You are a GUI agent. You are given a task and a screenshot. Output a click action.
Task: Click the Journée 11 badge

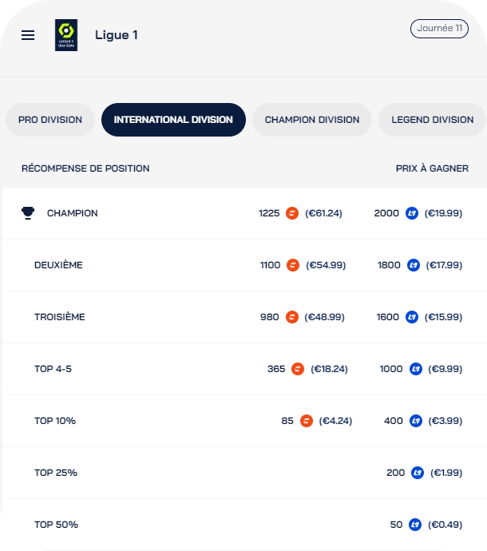(x=439, y=29)
